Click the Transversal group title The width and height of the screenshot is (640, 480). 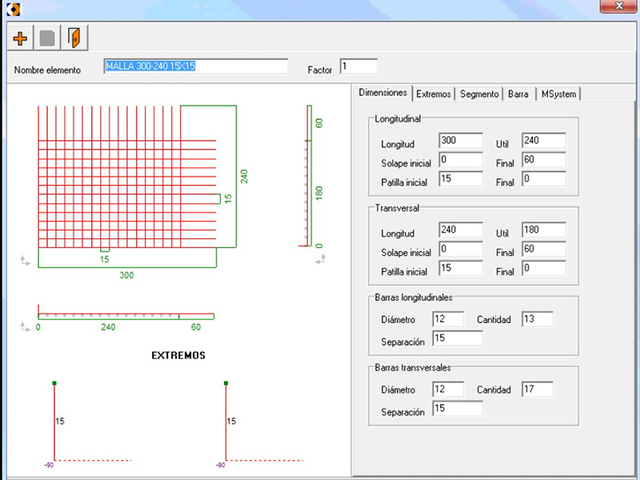[397, 208]
